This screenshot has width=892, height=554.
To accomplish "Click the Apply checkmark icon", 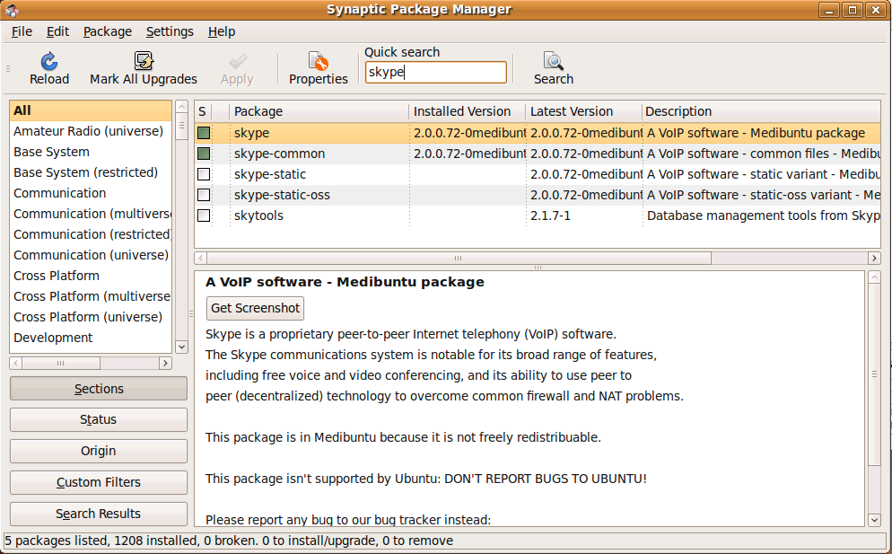I will (x=237, y=61).
